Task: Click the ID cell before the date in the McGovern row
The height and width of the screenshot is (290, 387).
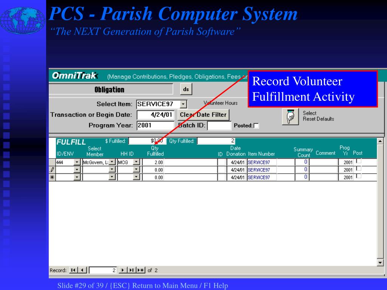Action: coord(221,162)
